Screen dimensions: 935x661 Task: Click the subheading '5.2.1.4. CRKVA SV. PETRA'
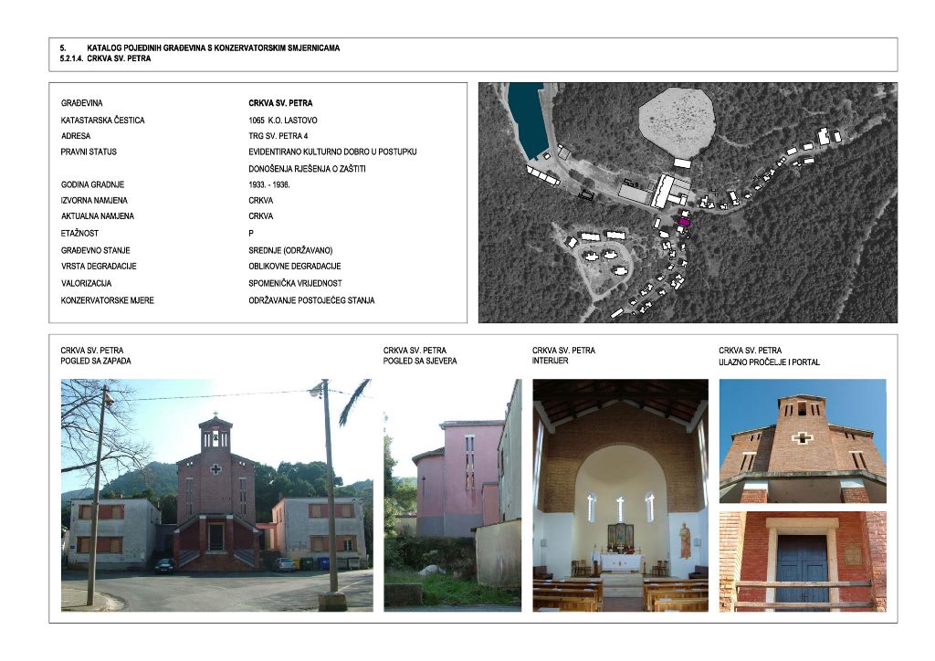point(105,58)
